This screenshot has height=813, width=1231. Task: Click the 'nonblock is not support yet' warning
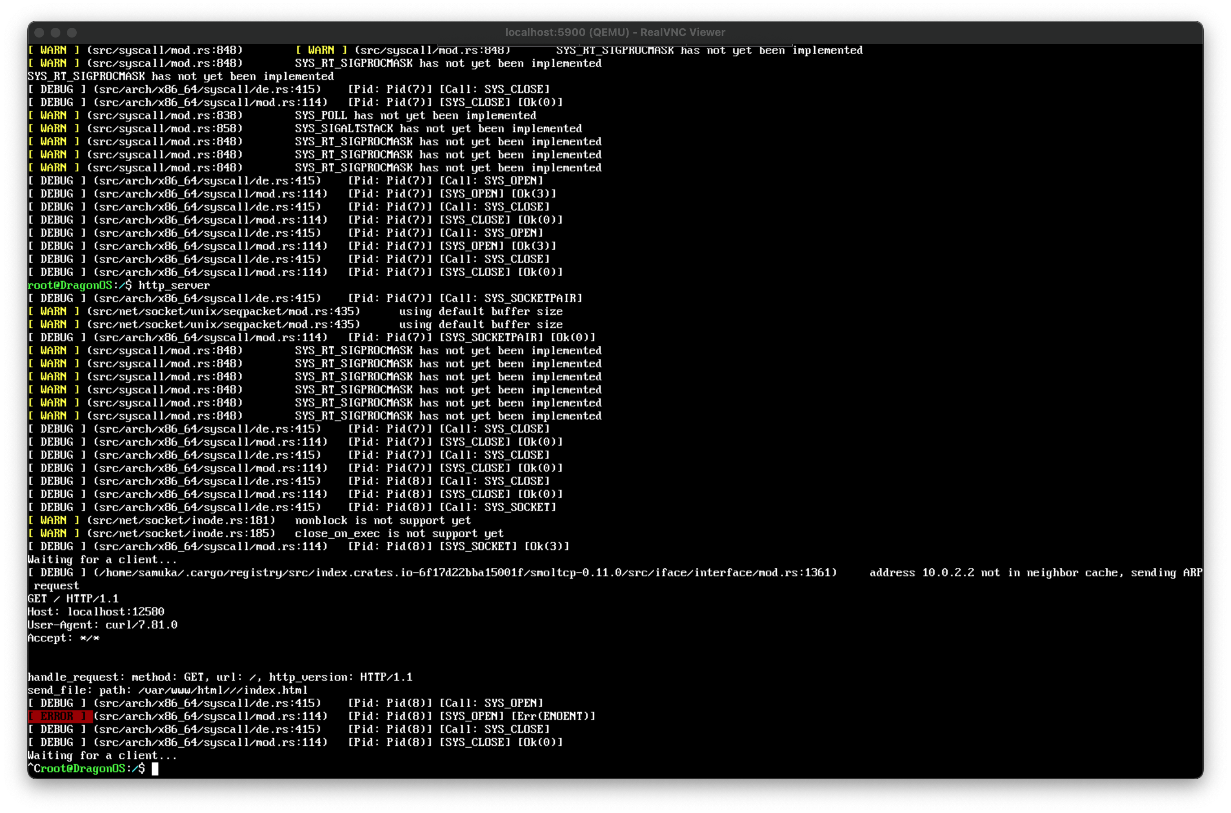click(383, 520)
